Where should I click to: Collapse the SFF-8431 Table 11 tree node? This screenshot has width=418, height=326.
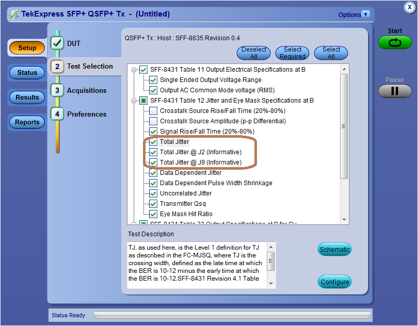pos(135,70)
